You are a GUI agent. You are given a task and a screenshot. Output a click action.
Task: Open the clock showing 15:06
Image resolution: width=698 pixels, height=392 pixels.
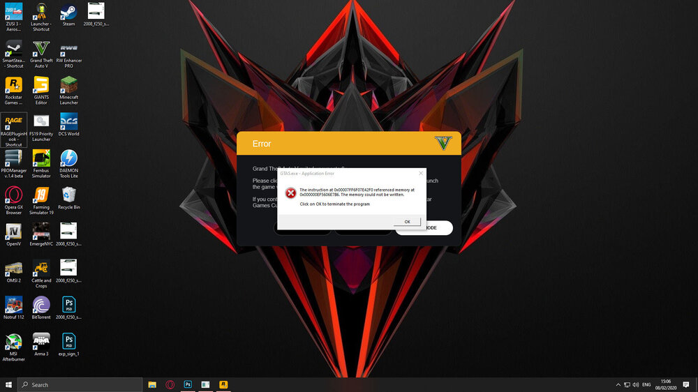coord(665,384)
